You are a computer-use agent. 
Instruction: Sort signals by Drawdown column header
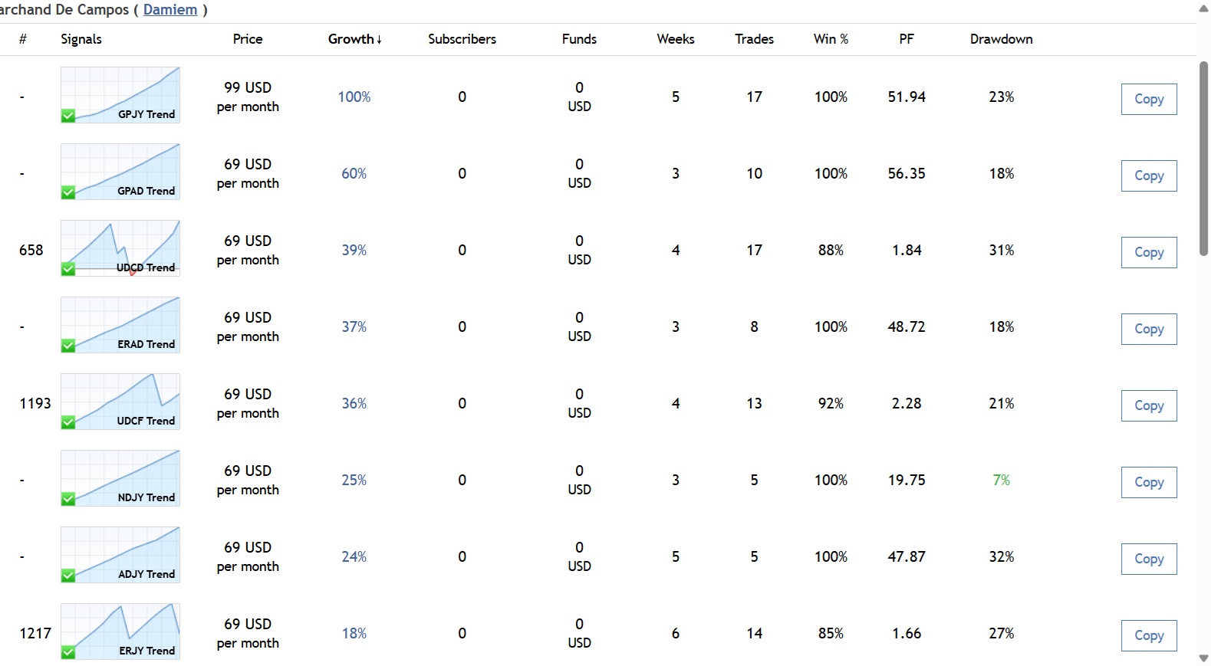click(1001, 39)
